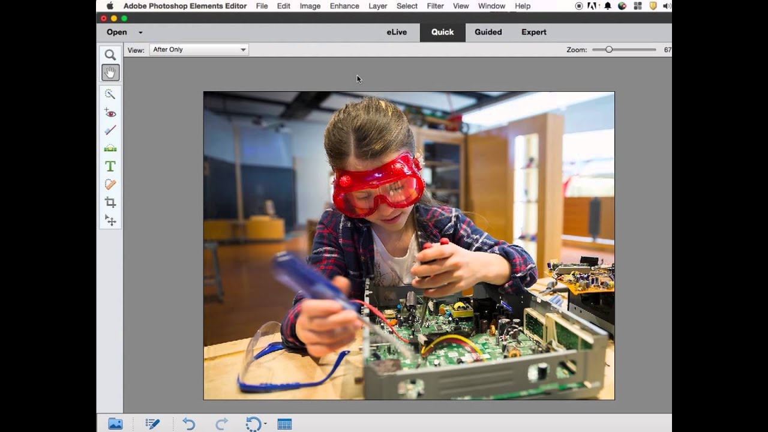Open rotate direction dropdown arrow
Image resolution: width=768 pixels, height=432 pixels.
[x=265, y=424]
